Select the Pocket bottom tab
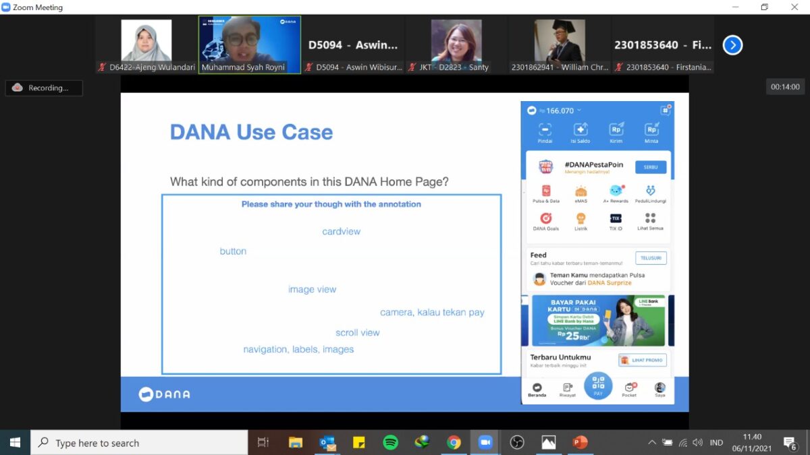 click(629, 390)
